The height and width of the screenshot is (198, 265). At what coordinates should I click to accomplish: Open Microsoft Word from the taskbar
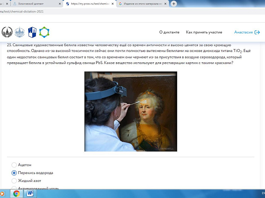click(30, 193)
